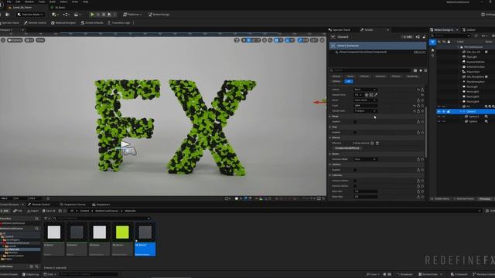Screen dimensions: 495x278
Task: Toggle the Lifetime Enabled checkbox
Action: [x=355, y=170]
